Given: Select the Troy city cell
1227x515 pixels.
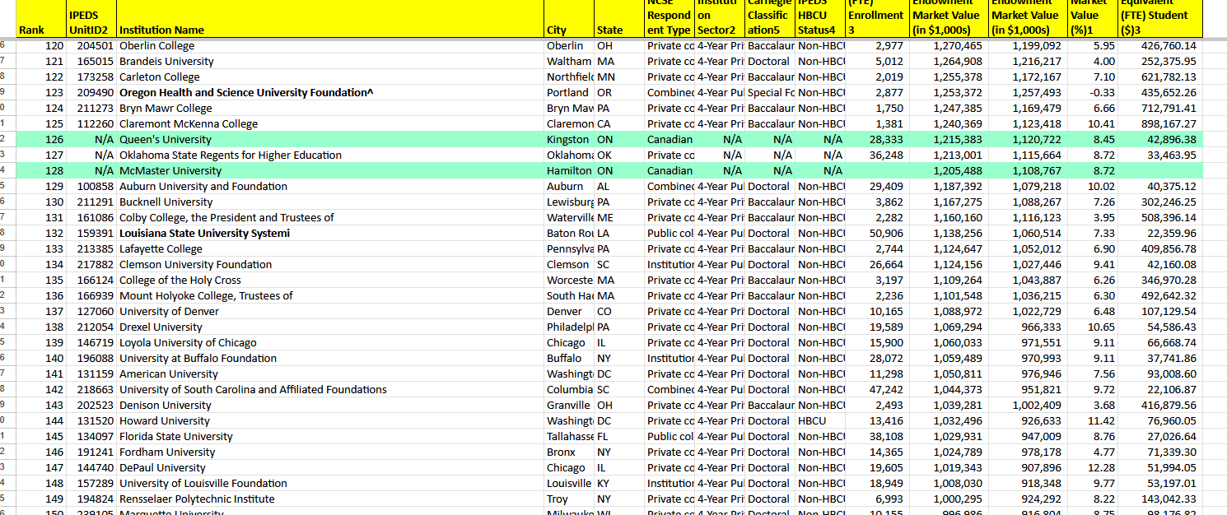Looking at the screenshot, I should 569,499.
